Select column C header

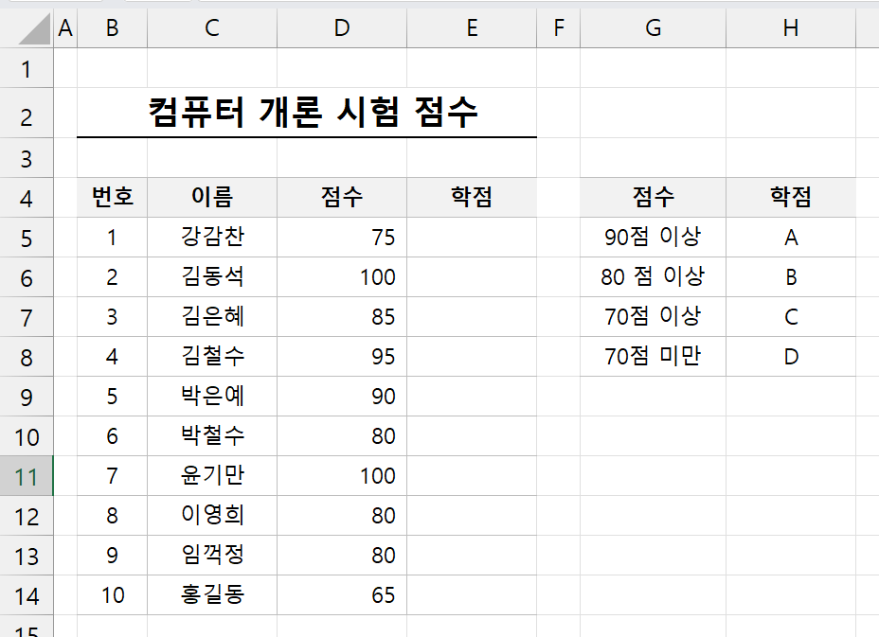click(212, 27)
